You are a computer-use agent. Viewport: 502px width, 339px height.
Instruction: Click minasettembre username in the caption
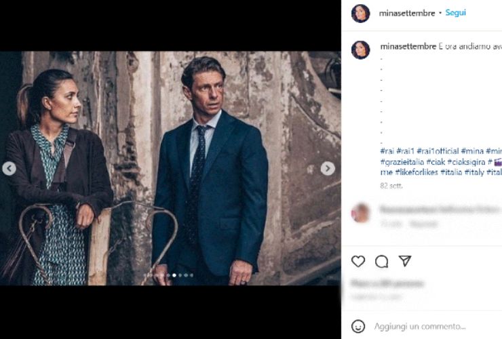pyautogui.click(x=407, y=47)
